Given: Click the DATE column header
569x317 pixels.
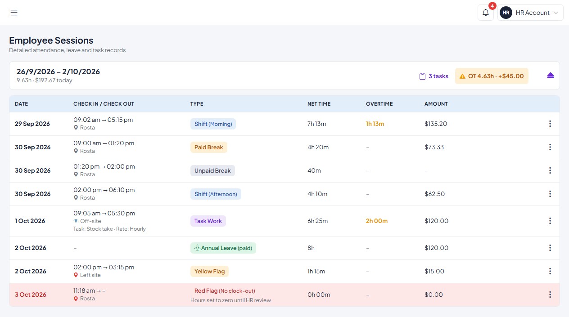Looking at the screenshot, I should click(x=21, y=104).
